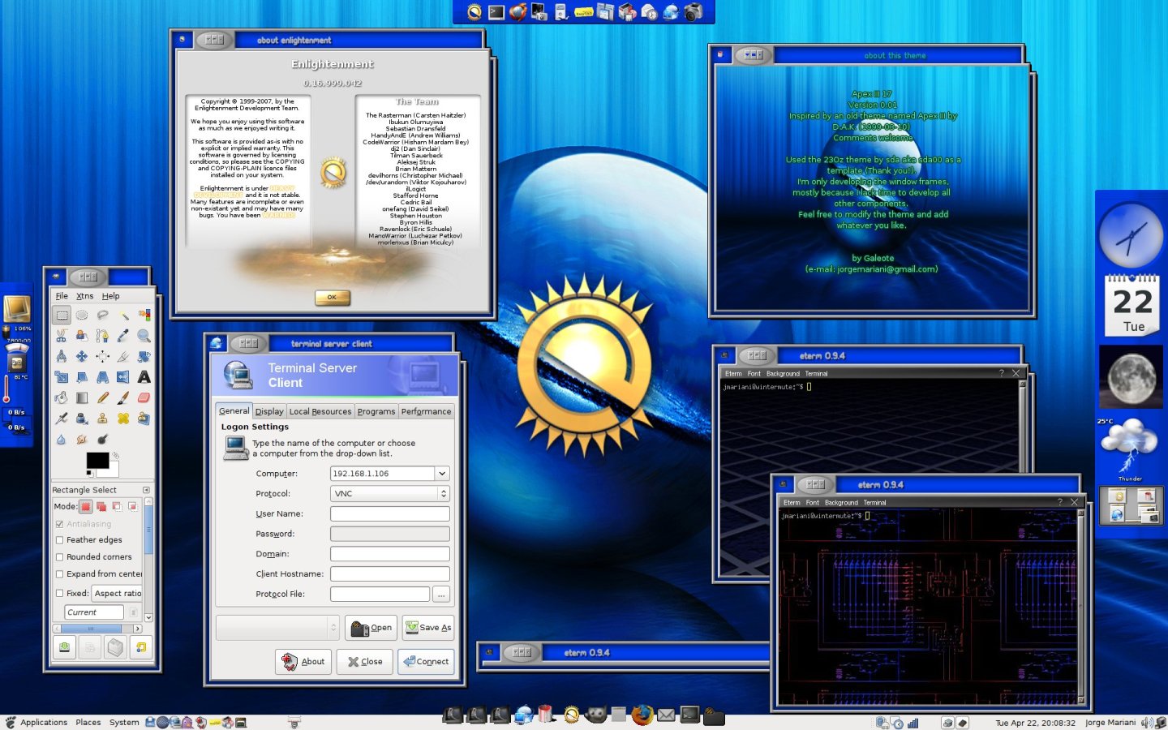Select the Text tool letter A
Viewport: 1168px width, 730px height.
click(144, 377)
